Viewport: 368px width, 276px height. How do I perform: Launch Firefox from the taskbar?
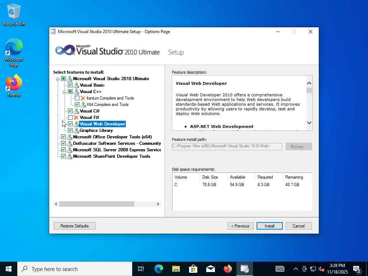pos(227,269)
